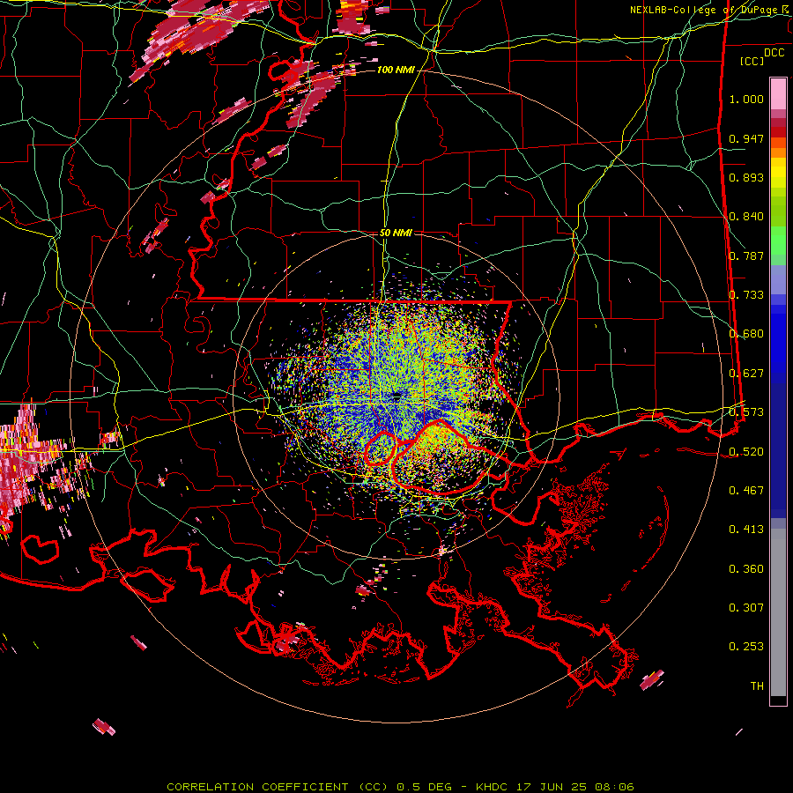The height and width of the screenshot is (793, 793).
Task: Click the 100 NMI range ring label
Action: (396, 70)
